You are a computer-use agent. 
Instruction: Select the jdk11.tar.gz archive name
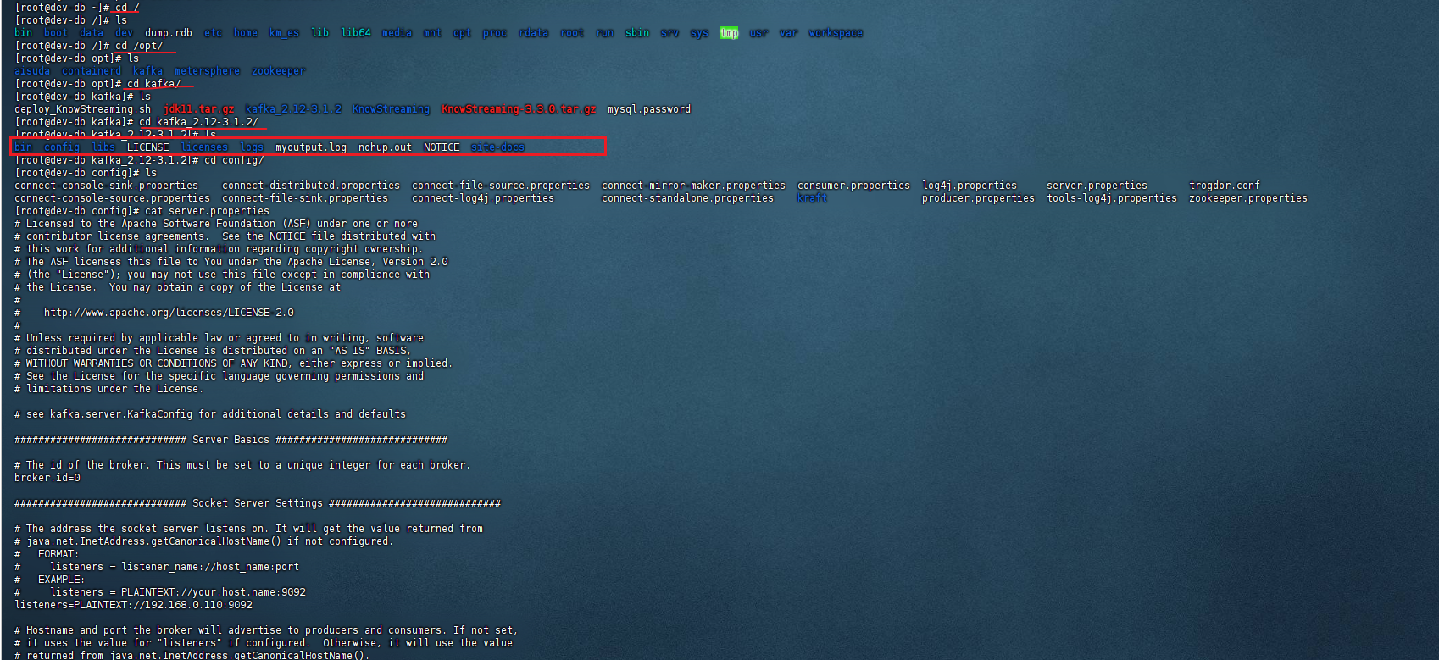(x=198, y=109)
